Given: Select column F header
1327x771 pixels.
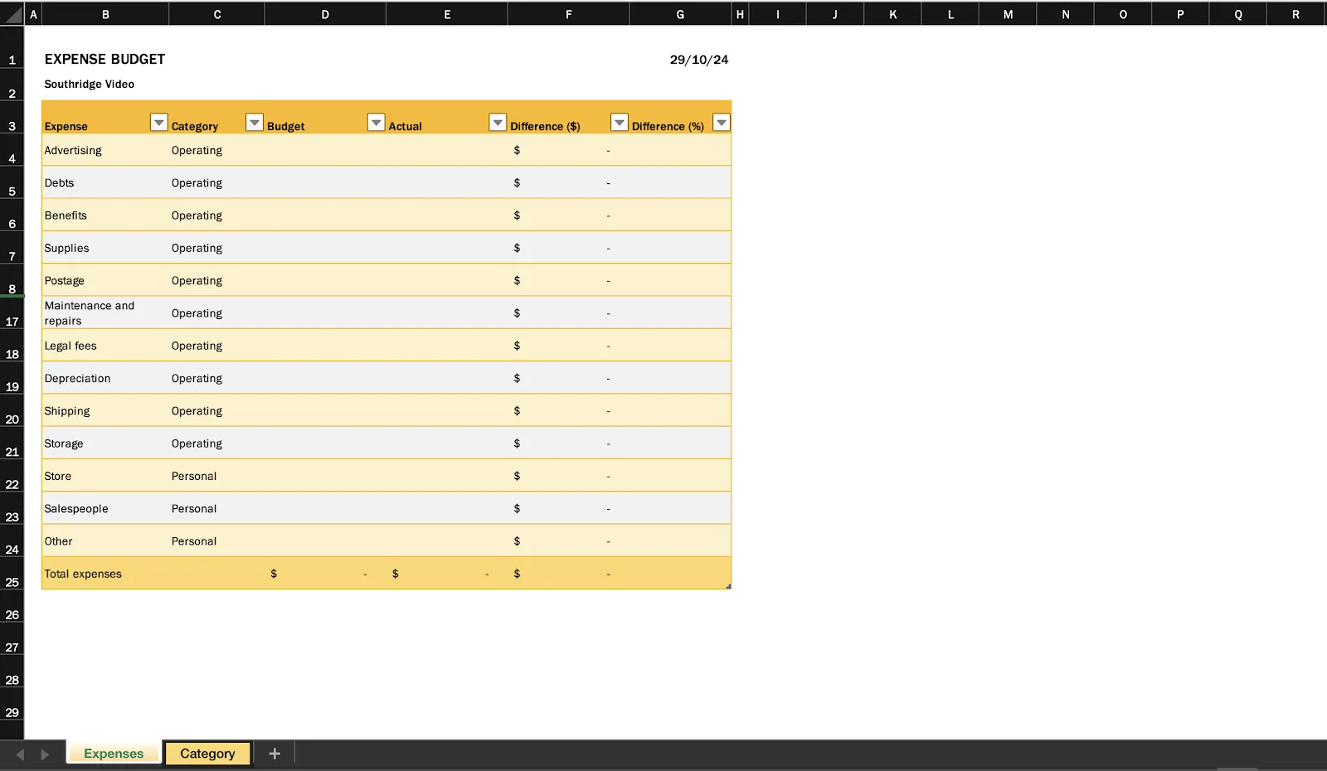Looking at the screenshot, I should (569, 14).
